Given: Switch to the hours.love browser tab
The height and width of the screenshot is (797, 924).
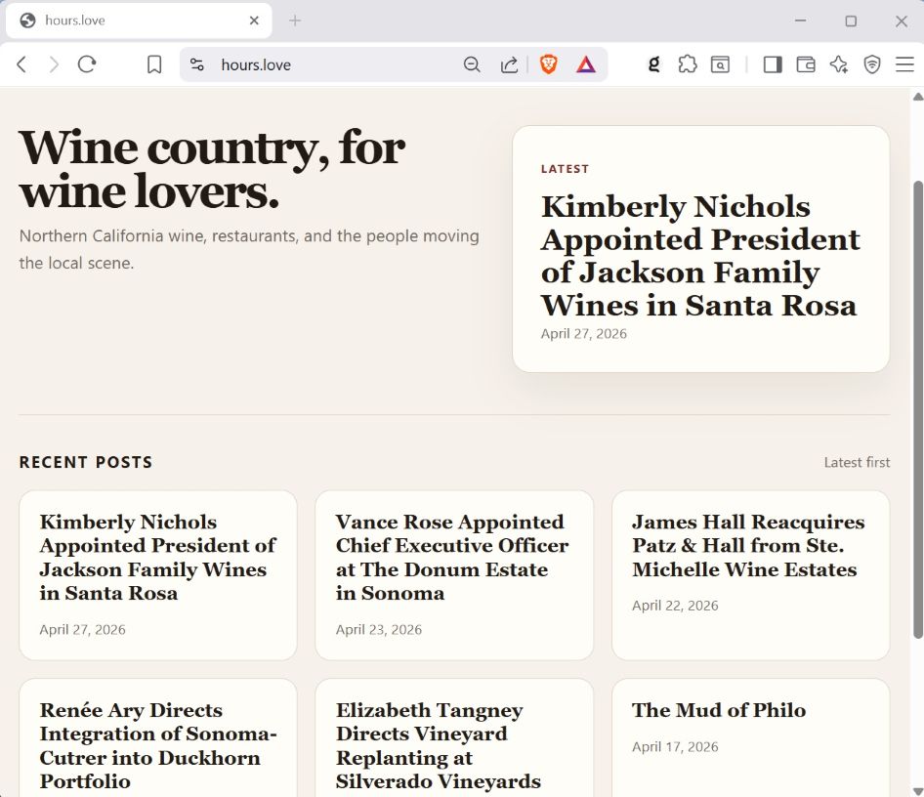Looking at the screenshot, I should pyautogui.click(x=137, y=20).
